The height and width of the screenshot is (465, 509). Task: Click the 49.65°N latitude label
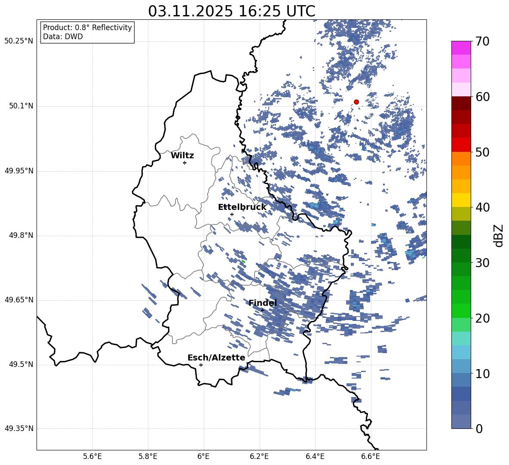click(19, 300)
